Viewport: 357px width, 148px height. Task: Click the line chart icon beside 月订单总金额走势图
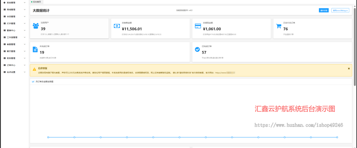click(33, 82)
